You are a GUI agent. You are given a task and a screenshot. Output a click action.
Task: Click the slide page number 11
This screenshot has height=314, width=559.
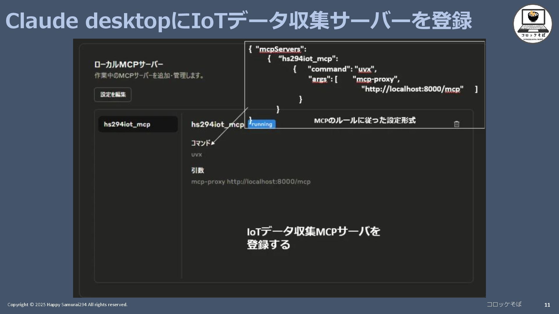coord(547,305)
